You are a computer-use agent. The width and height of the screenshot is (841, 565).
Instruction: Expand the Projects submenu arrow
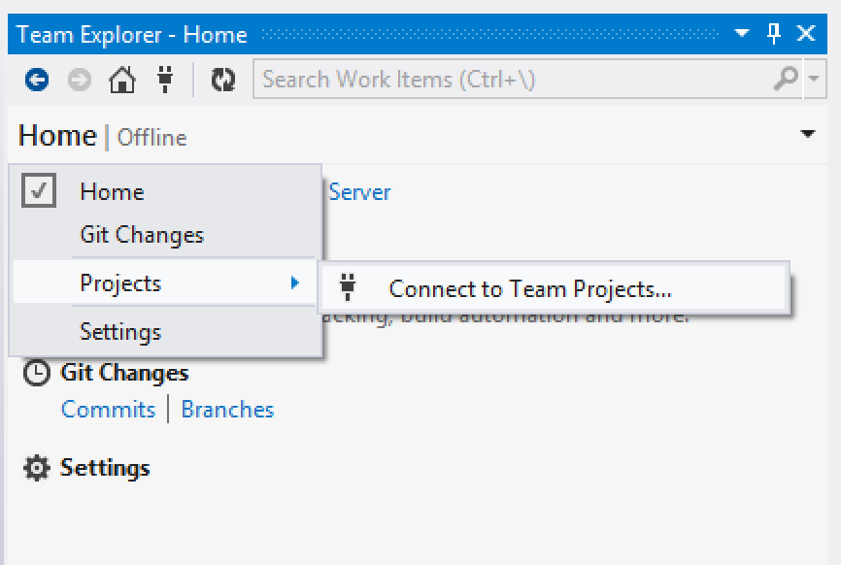point(294,282)
